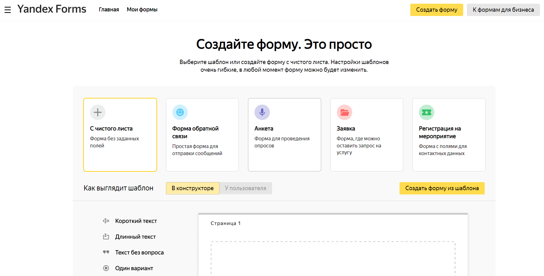This screenshot has height=276, width=544.
Task: Click the Создайте форму. Это просто heading
Action: [x=284, y=44]
